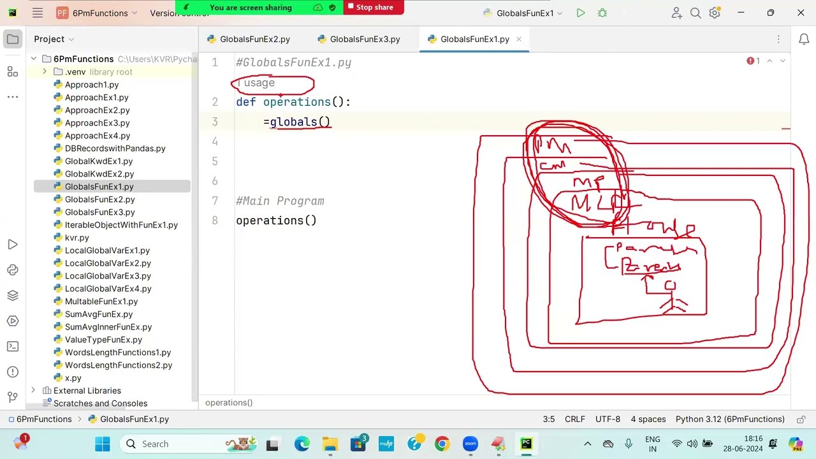816x459 pixels.
Task: Click the error count indicator in editor
Action: click(754, 61)
